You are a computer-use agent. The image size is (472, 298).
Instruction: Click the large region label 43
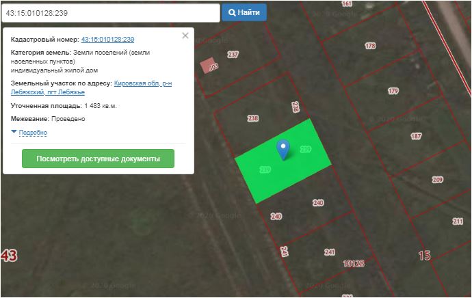click(9, 256)
